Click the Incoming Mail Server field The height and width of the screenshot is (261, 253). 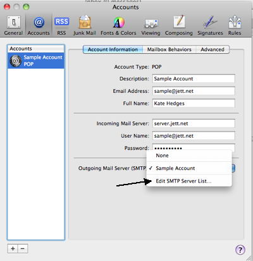click(194, 123)
